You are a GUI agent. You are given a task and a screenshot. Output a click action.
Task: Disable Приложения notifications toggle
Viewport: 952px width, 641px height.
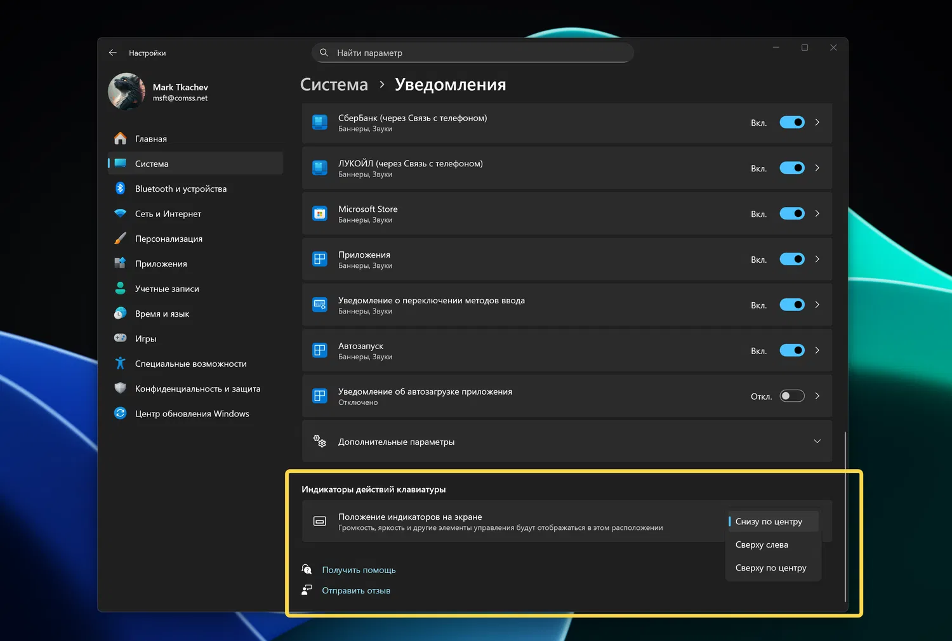(792, 260)
